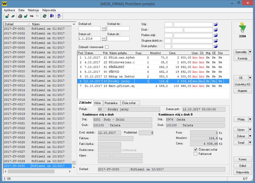Image resolution: width=255 pixels, height=183 pixels.
Task: Select the Nákup na faktur movement row
Action: pyautogui.click(x=153, y=76)
